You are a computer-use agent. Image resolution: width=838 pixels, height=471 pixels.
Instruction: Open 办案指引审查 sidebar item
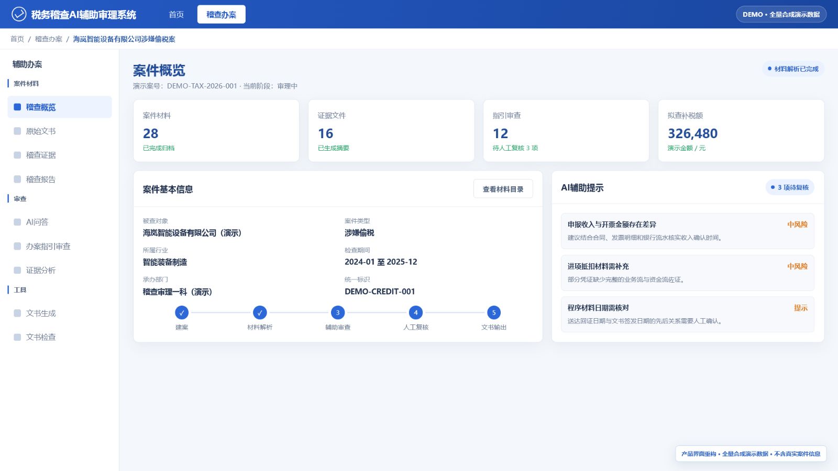click(x=60, y=246)
